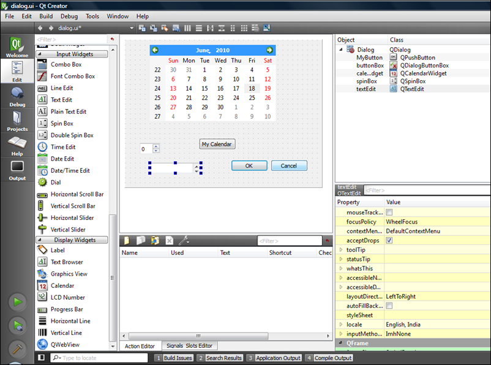This screenshot has height=365, width=491.
Task: Open Debug mode in left sidebar
Action: point(17,96)
